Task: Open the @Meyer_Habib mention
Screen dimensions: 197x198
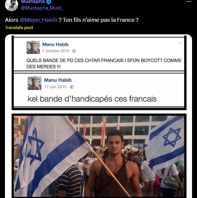Action: (x=38, y=20)
